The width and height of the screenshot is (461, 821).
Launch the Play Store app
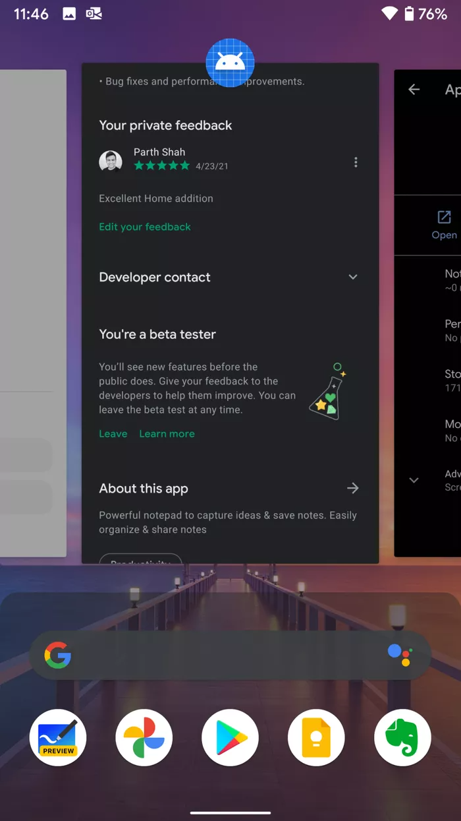(230, 737)
